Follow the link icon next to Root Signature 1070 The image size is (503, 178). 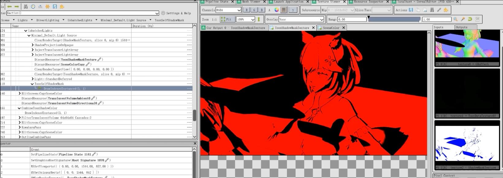pos(107,160)
